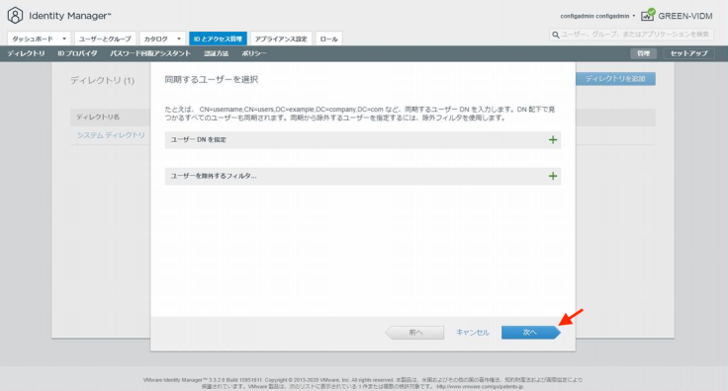Click the ディレクトリ (1) heading
Screen dimensions: 728x391
pyautogui.click(x=102, y=80)
